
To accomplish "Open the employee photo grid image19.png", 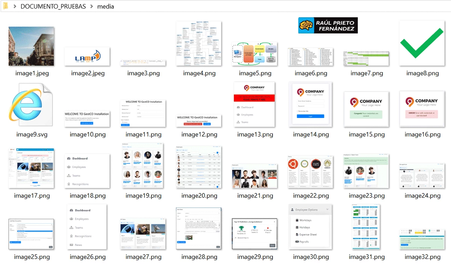I will tap(142, 165).
